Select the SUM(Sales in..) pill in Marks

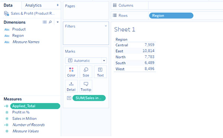(x=89, y=98)
